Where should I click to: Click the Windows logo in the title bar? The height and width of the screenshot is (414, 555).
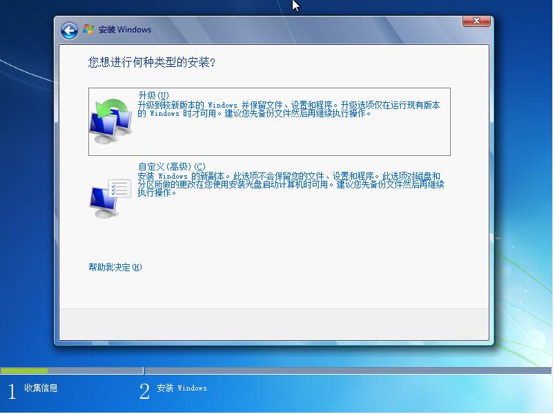pyautogui.click(x=88, y=28)
